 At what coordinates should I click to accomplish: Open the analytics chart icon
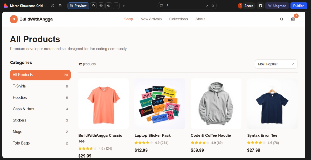point(116,6)
